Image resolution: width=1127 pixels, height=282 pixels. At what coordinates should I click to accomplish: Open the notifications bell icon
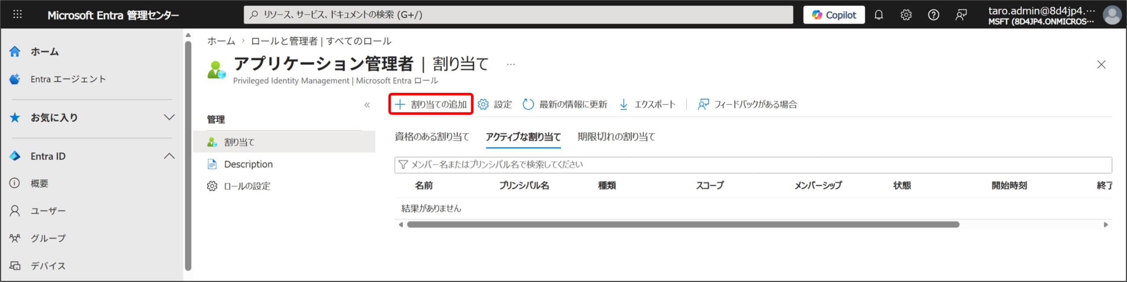(878, 15)
